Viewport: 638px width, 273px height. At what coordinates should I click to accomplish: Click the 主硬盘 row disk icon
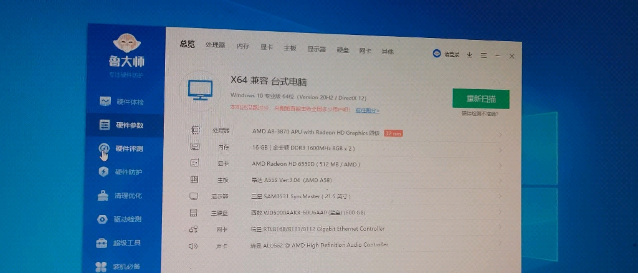pyautogui.click(x=194, y=213)
